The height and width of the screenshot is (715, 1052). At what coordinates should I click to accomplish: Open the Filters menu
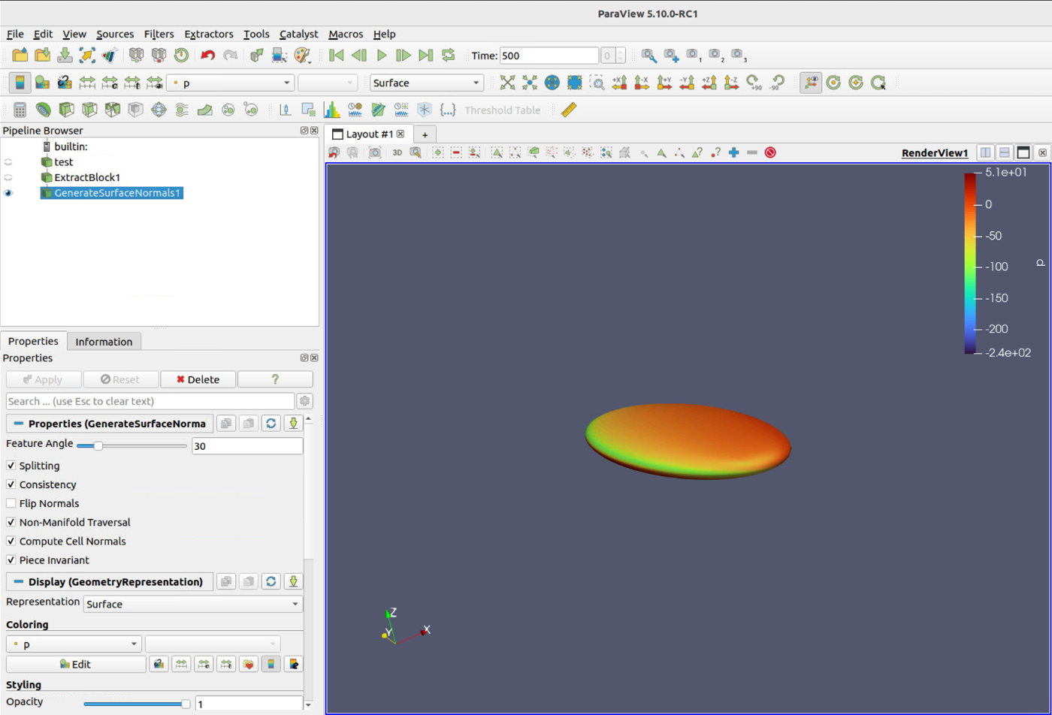coord(158,34)
